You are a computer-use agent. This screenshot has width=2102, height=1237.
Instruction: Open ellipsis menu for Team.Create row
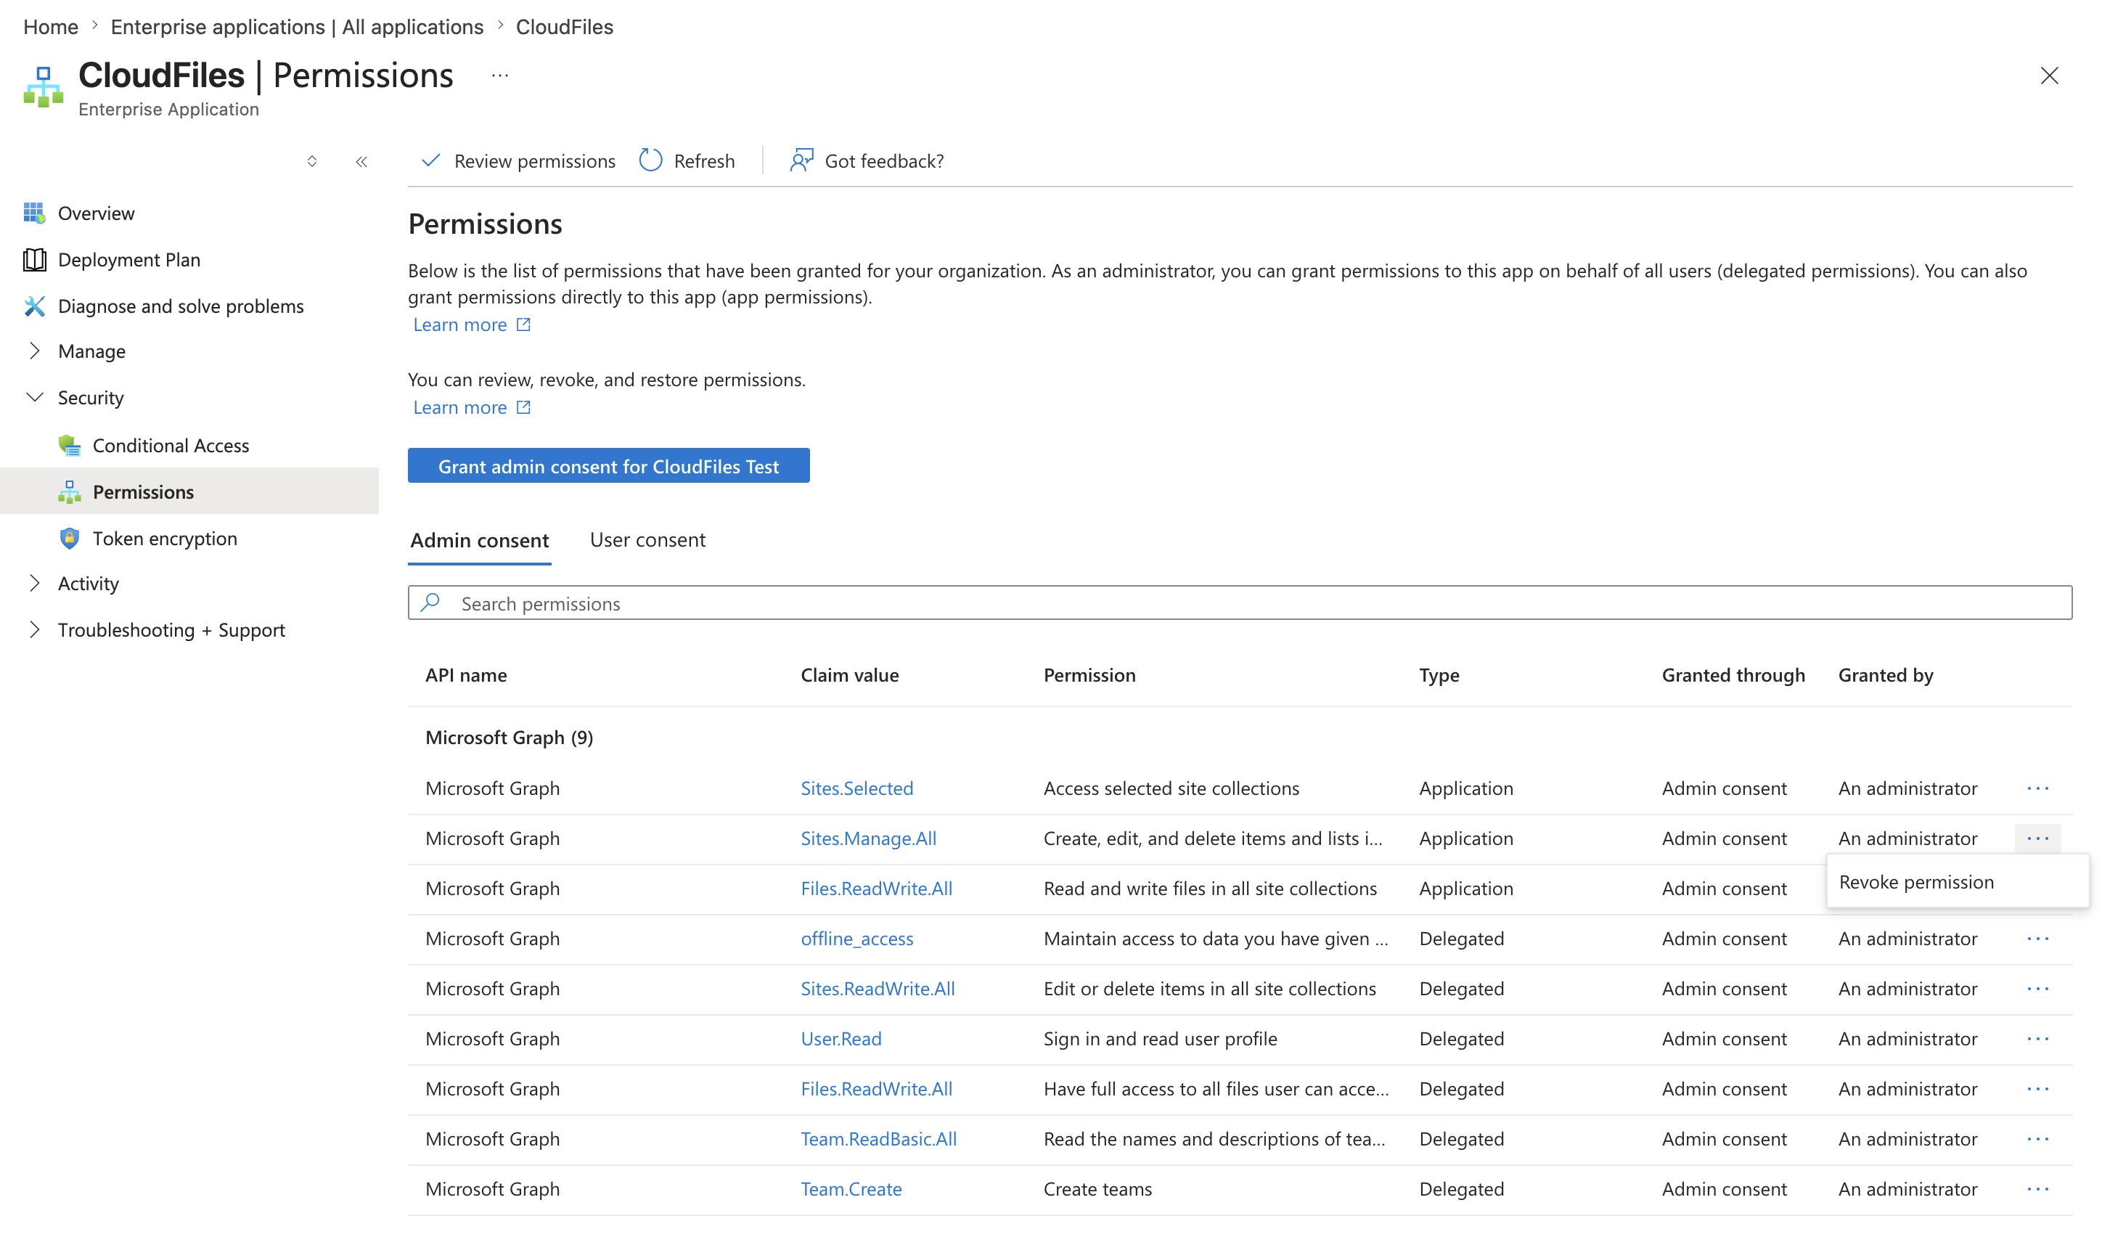(x=2037, y=1188)
